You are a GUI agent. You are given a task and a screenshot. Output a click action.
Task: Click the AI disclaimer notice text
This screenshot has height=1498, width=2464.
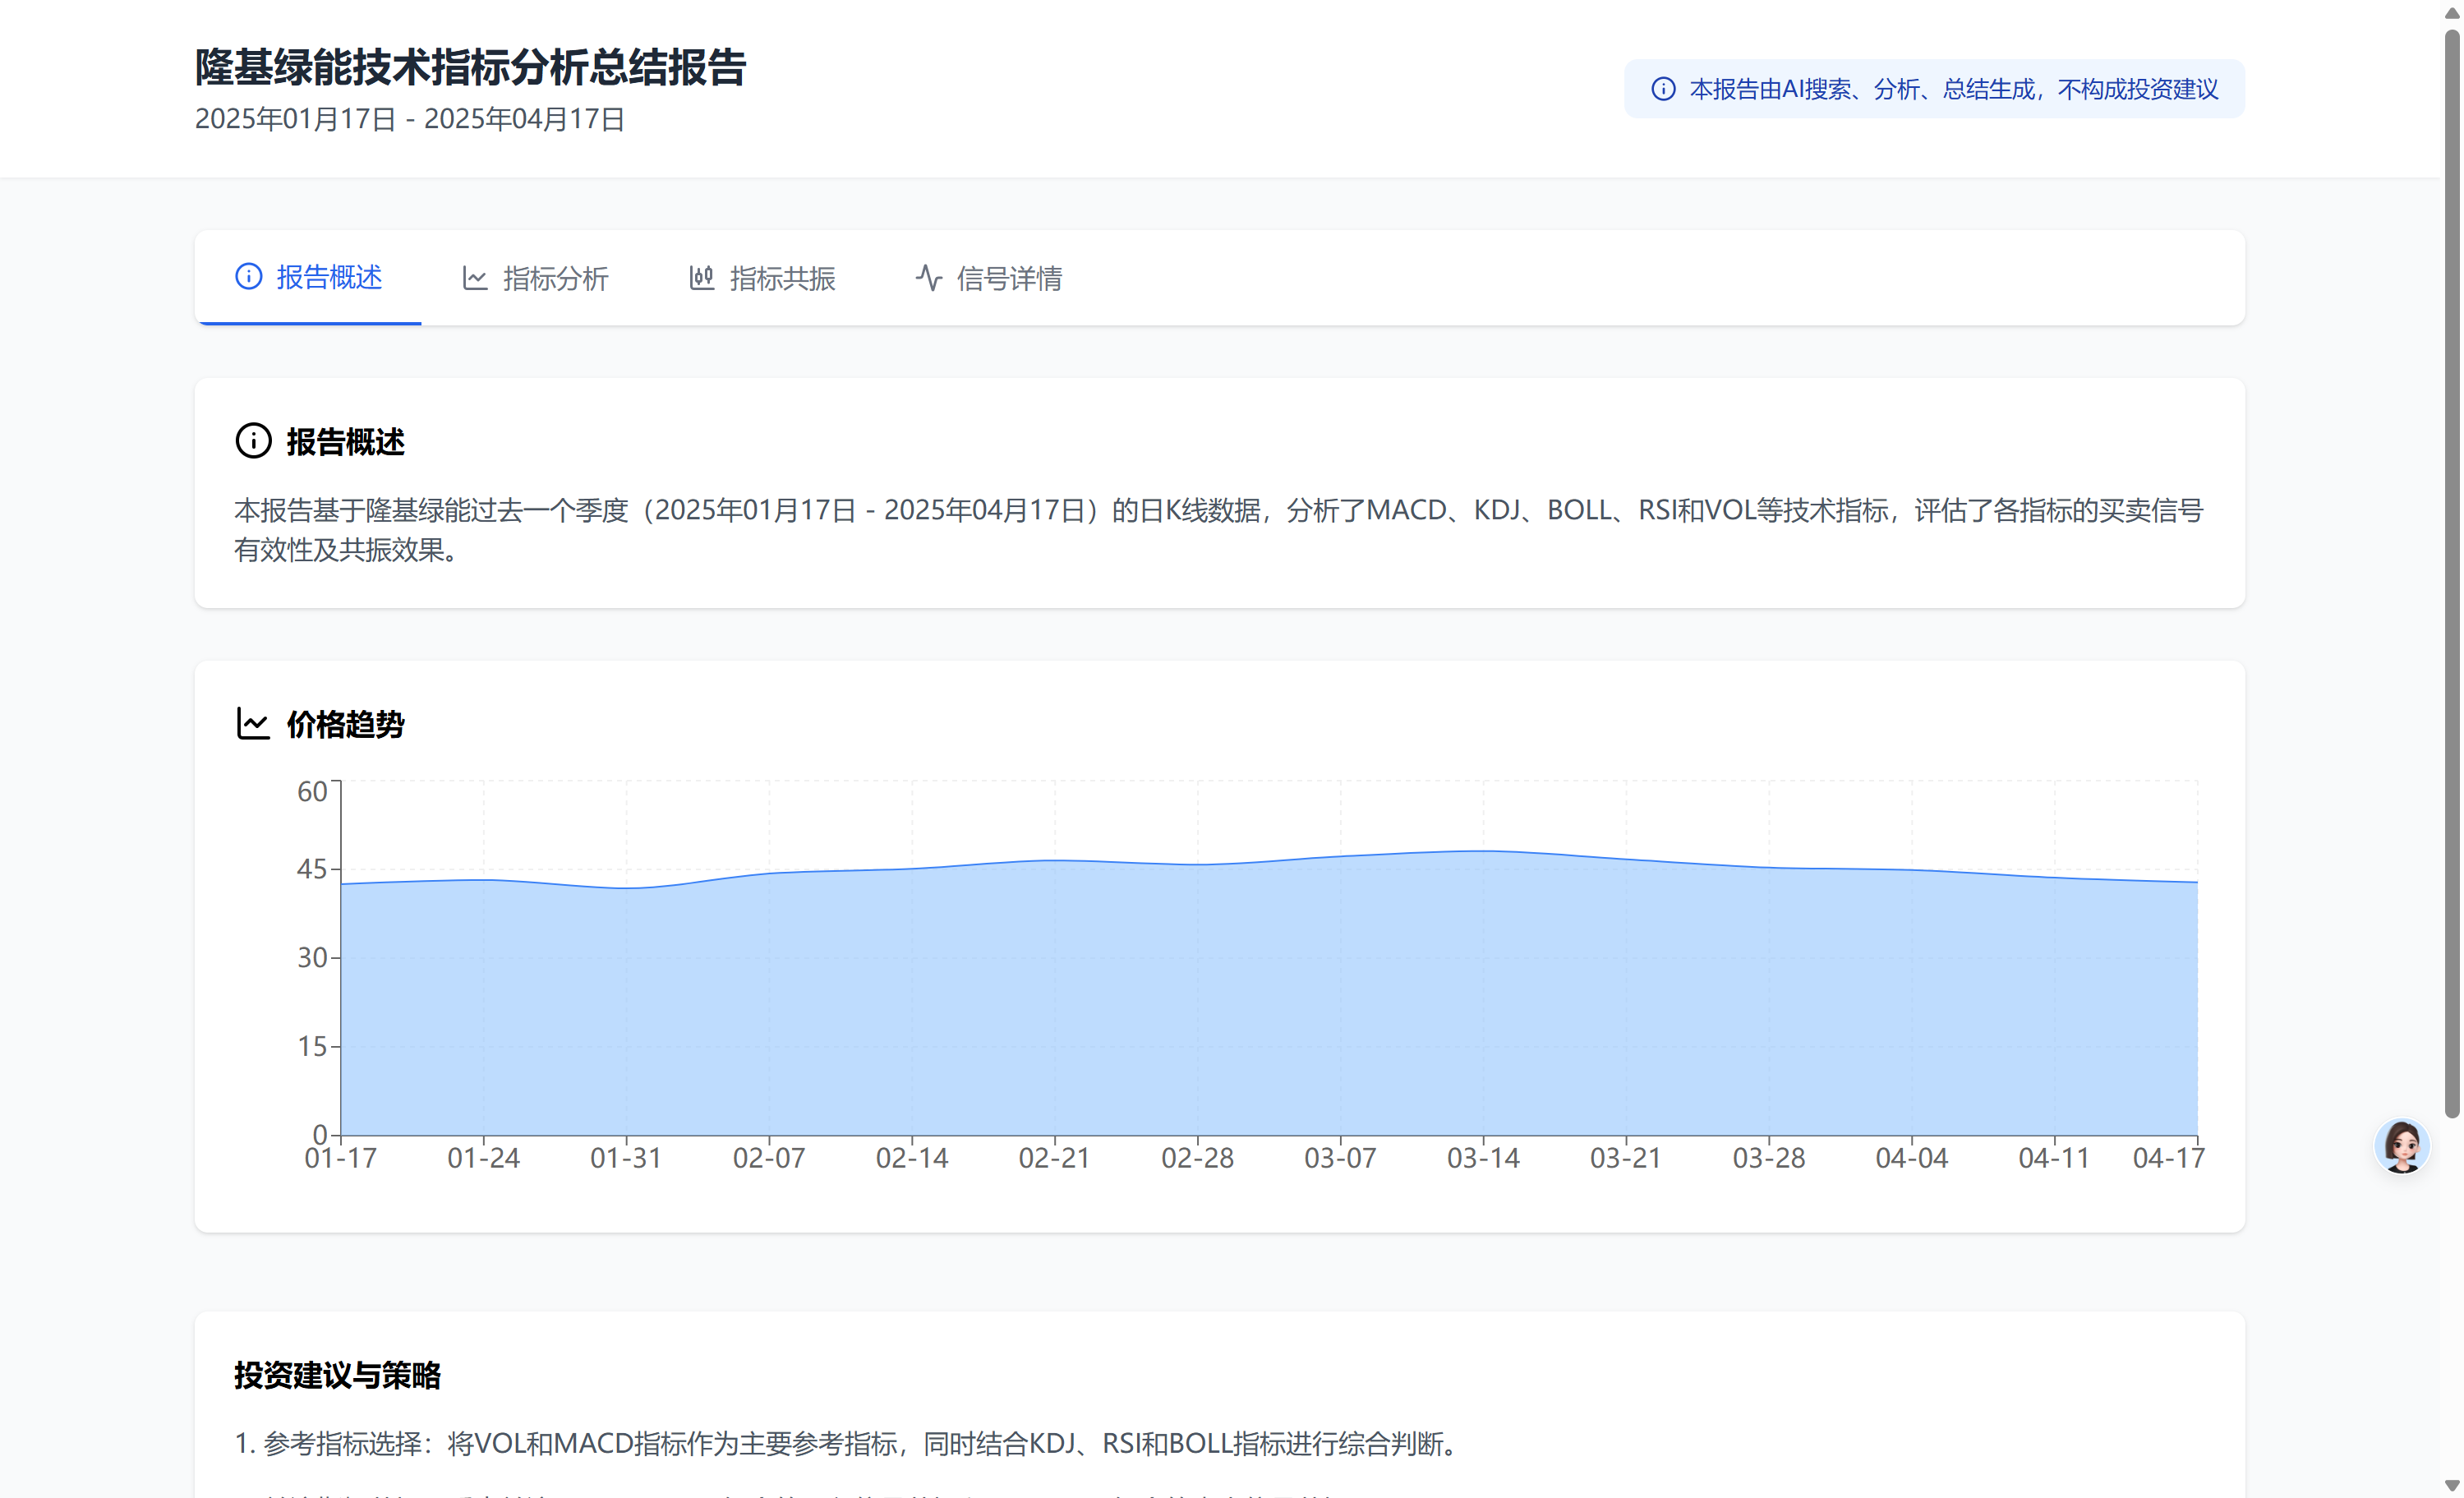pyautogui.click(x=1953, y=89)
